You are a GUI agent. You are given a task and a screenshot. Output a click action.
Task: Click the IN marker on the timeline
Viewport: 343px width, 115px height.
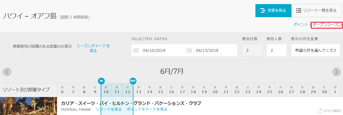click(x=101, y=81)
